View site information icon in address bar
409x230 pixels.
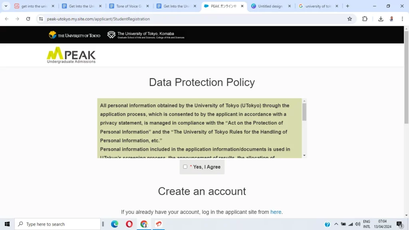41,19
